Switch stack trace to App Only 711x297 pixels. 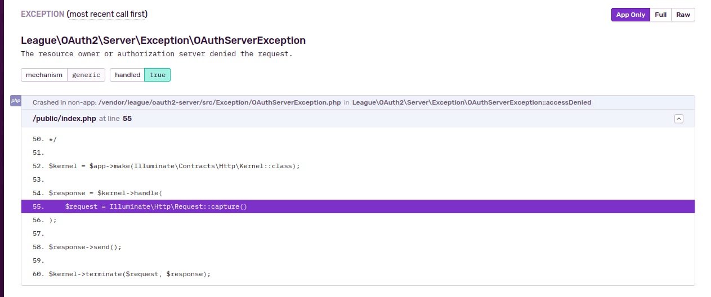click(630, 15)
